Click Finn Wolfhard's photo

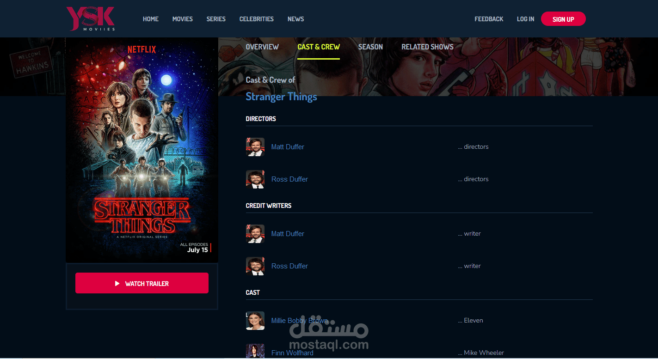(255, 351)
